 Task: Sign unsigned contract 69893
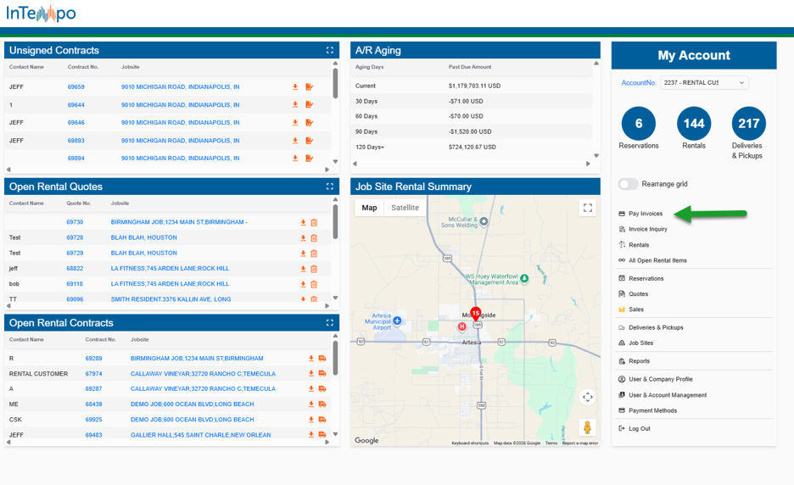tap(310, 141)
